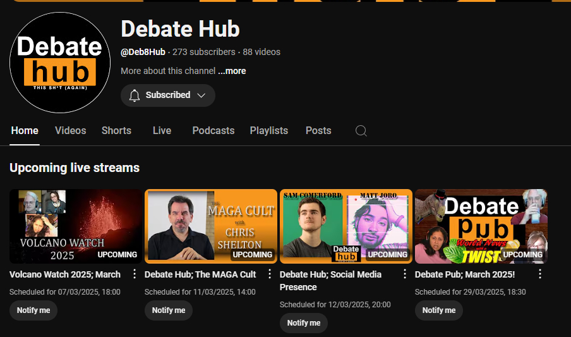Toggle Notify me for Volcano Watch 2025 stream
Image resolution: width=571 pixels, height=337 pixels.
click(33, 310)
